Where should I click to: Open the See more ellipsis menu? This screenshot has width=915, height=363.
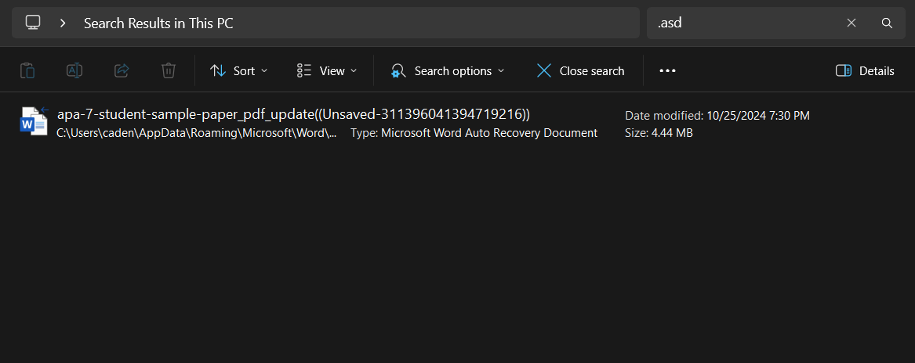(x=667, y=70)
